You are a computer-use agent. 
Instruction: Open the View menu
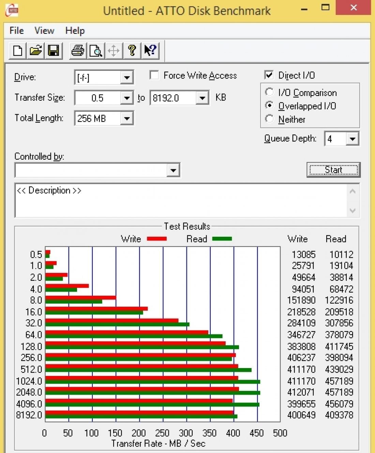(x=44, y=30)
